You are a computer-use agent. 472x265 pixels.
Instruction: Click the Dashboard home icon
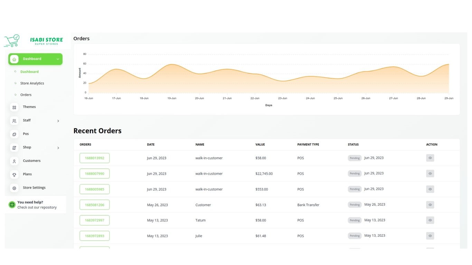click(14, 59)
